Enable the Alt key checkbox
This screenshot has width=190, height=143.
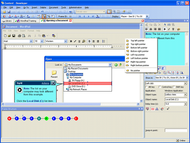coord(146,87)
